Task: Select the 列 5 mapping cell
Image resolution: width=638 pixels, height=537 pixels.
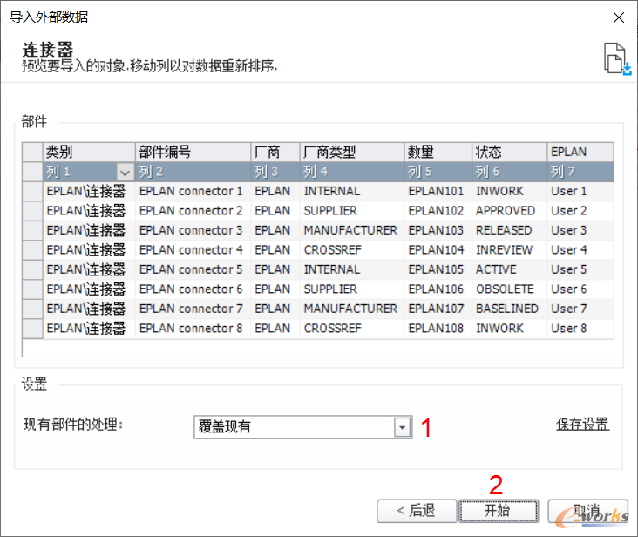Action: tap(438, 172)
